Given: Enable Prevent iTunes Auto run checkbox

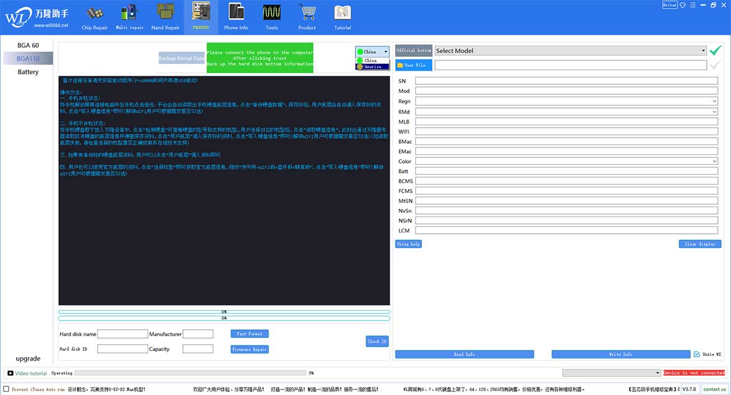Looking at the screenshot, I should pos(7,389).
